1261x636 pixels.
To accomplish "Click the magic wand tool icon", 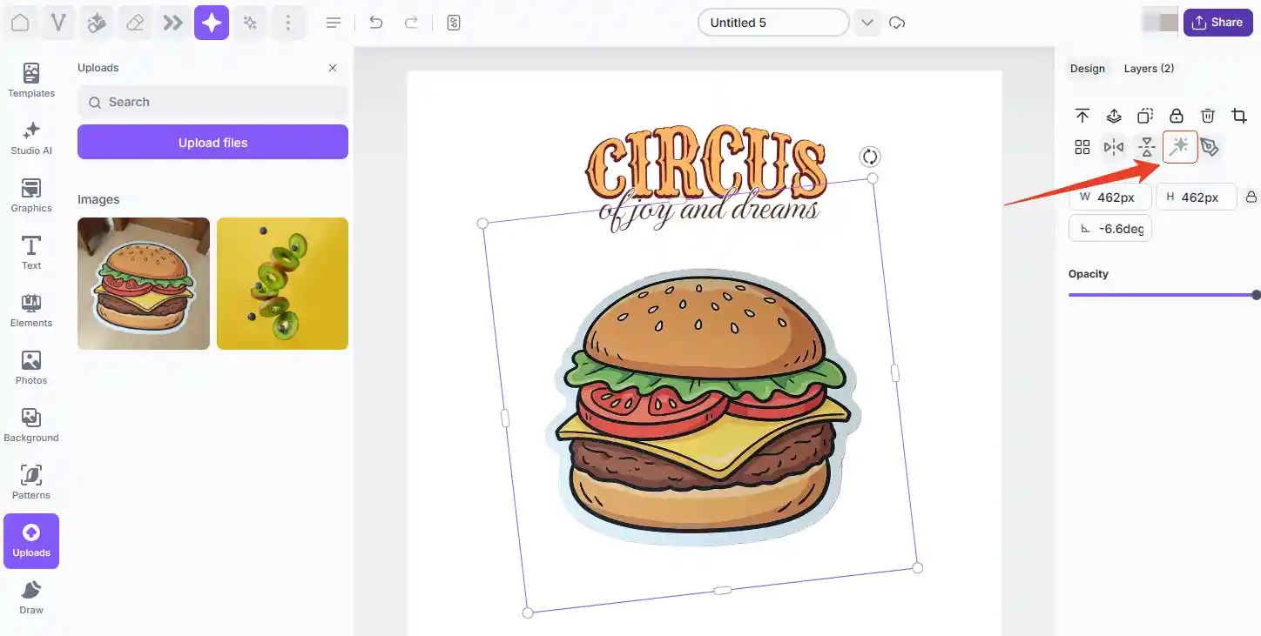I will (1179, 147).
